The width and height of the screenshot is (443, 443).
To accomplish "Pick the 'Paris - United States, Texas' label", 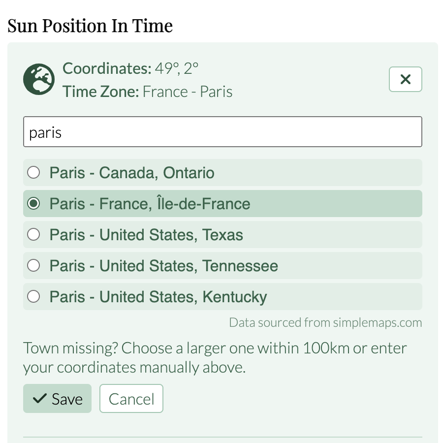I will 146,235.
